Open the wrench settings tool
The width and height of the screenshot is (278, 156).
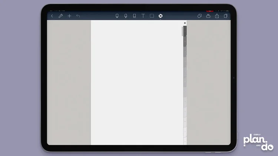pos(61,16)
